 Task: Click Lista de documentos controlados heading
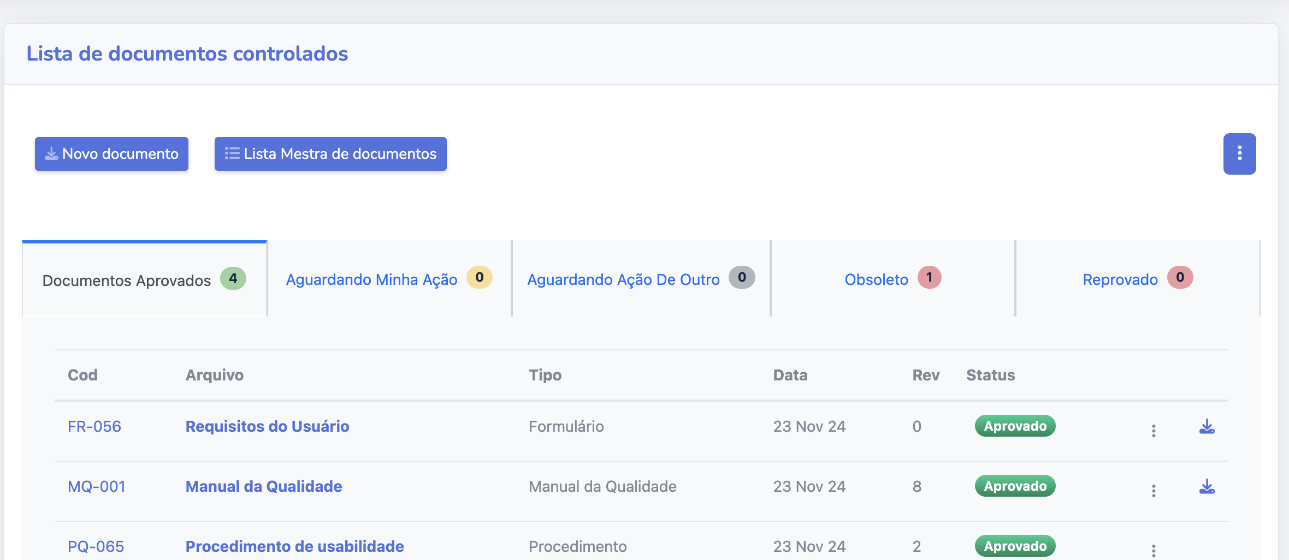click(x=187, y=54)
